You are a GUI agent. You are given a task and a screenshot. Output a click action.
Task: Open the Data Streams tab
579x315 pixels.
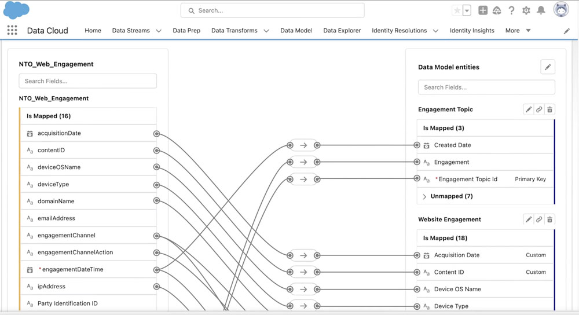click(131, 31)
